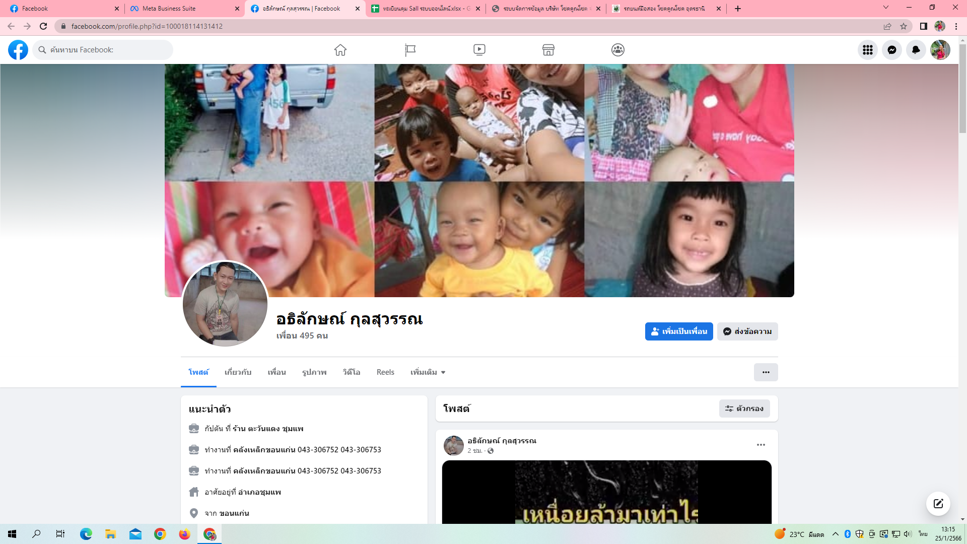The image size is (967, 544).
Task: Open profile three-dot options menu
Action: click(x=766, y=372)
